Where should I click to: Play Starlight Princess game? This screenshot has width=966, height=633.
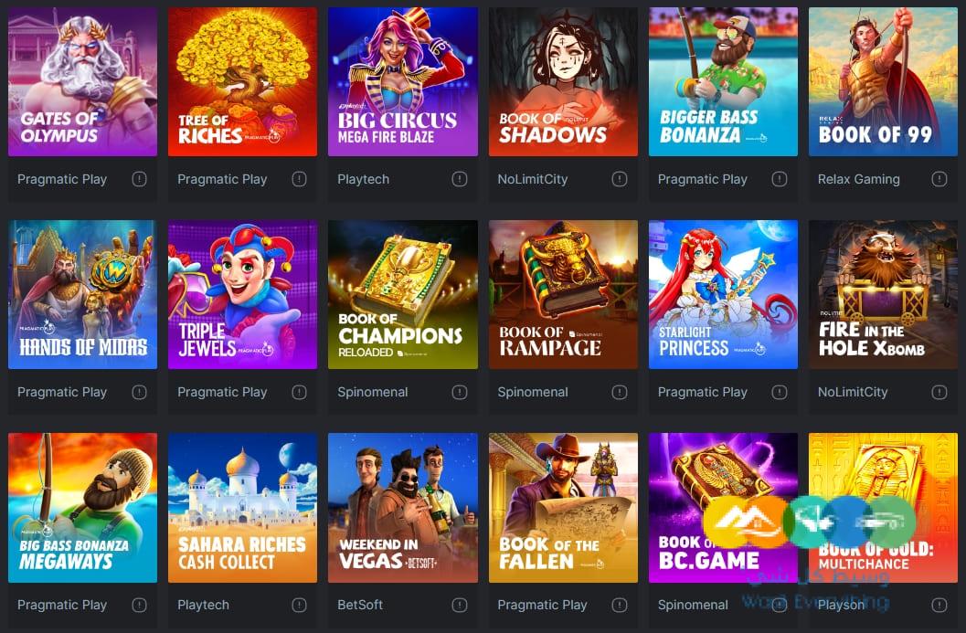click(723, 294)
